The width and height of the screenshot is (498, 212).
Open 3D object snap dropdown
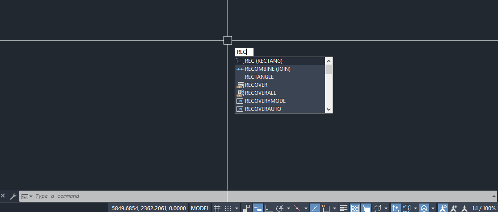(386, 208)
